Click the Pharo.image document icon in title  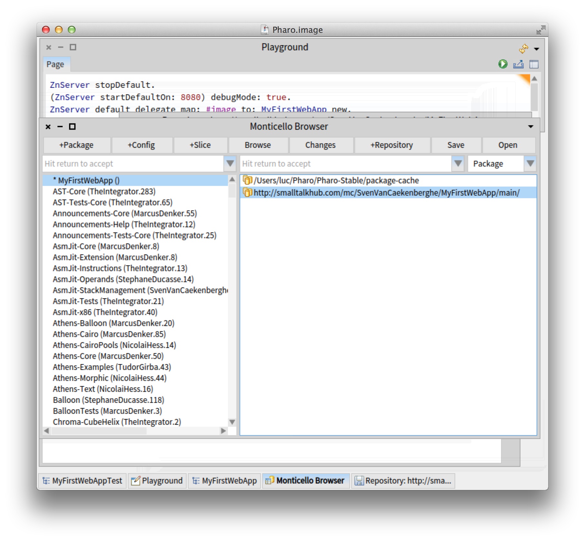pyautogui.click(x=265, y=30)
